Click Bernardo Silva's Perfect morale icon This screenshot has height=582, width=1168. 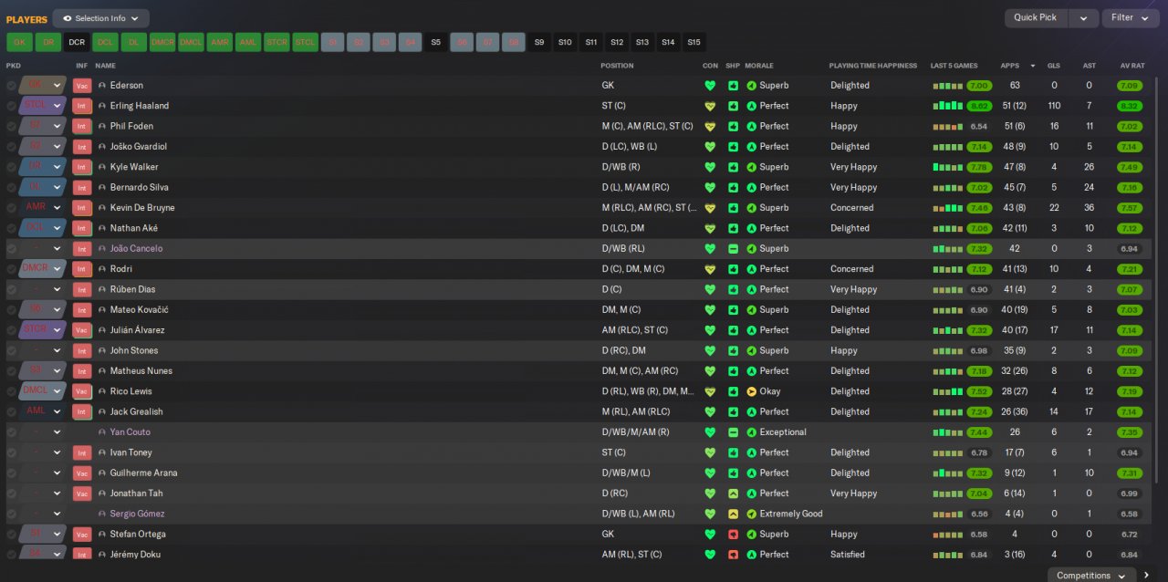[x=752, y=188]
